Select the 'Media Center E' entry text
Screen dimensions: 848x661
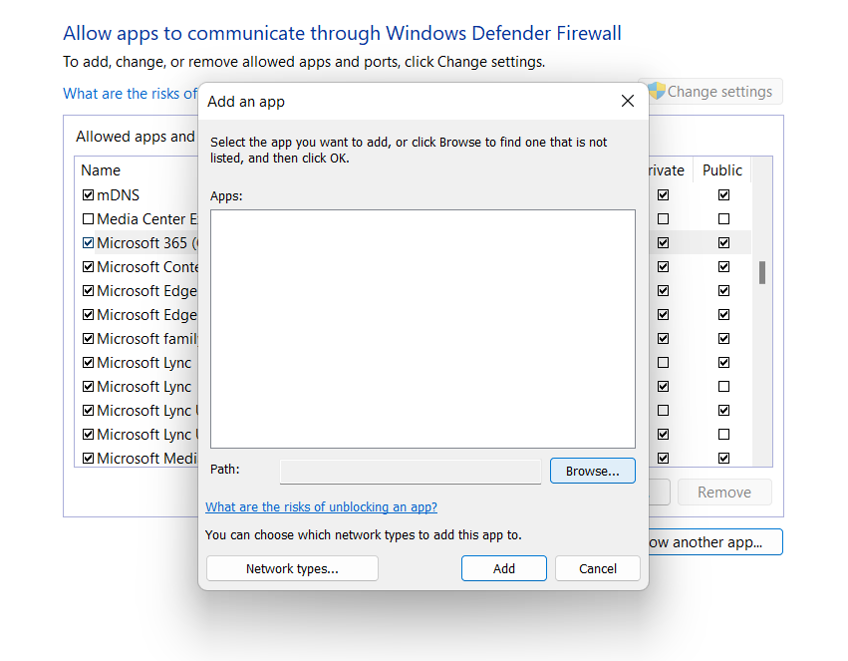point(147,219)
